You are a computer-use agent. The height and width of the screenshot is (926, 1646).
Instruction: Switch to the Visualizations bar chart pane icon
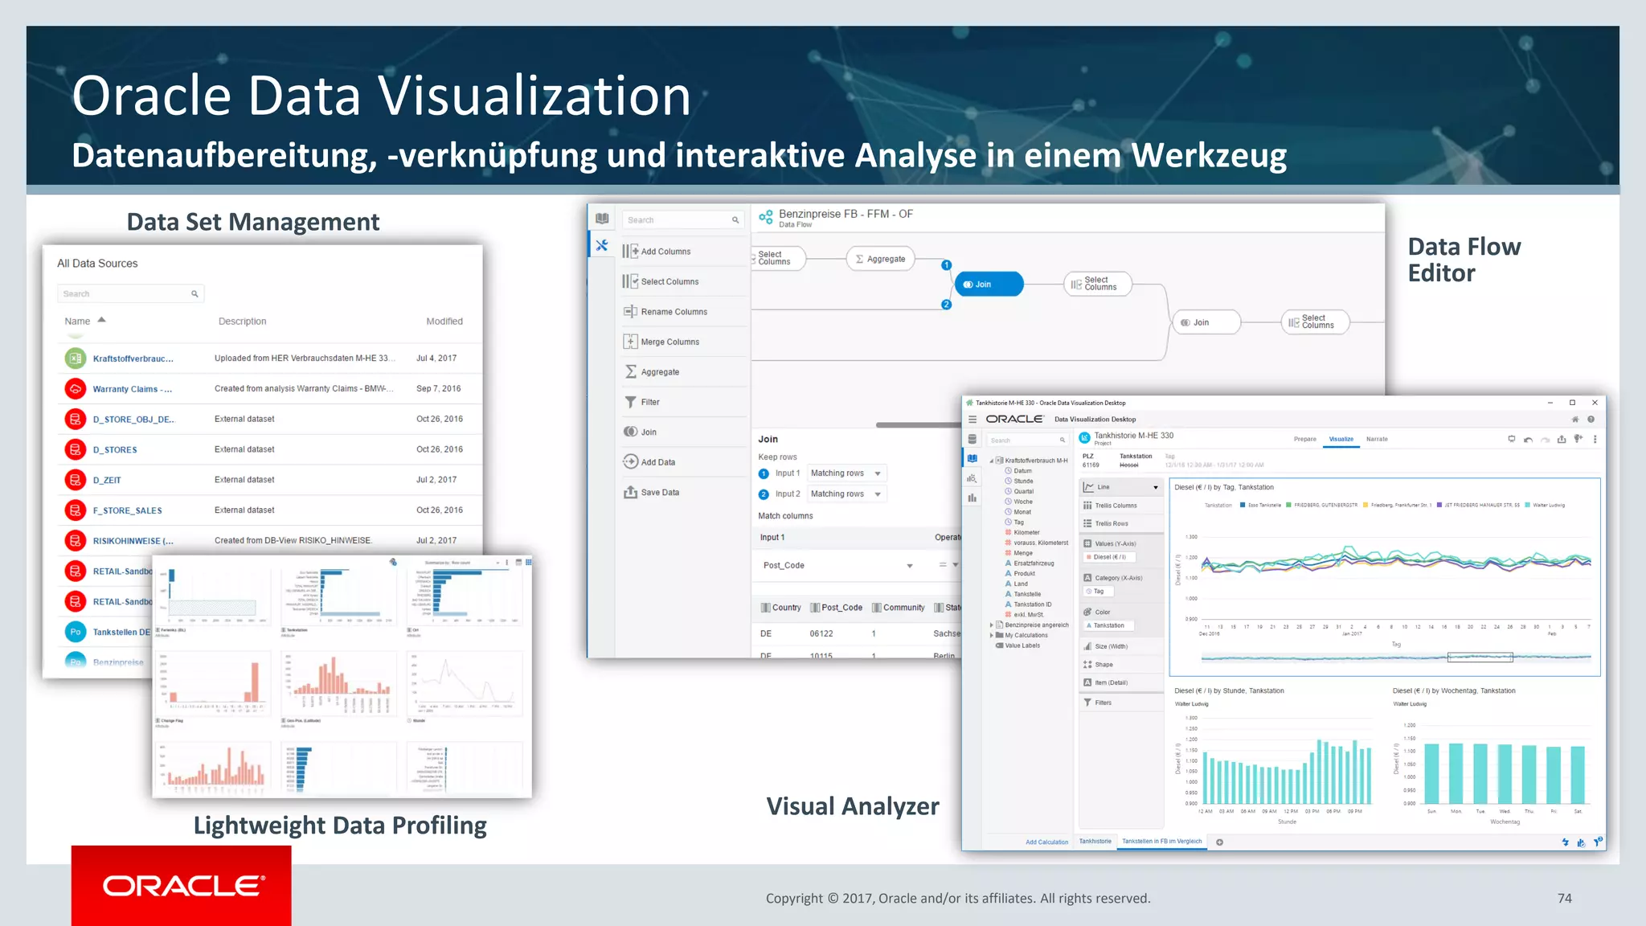click(972, 498)
